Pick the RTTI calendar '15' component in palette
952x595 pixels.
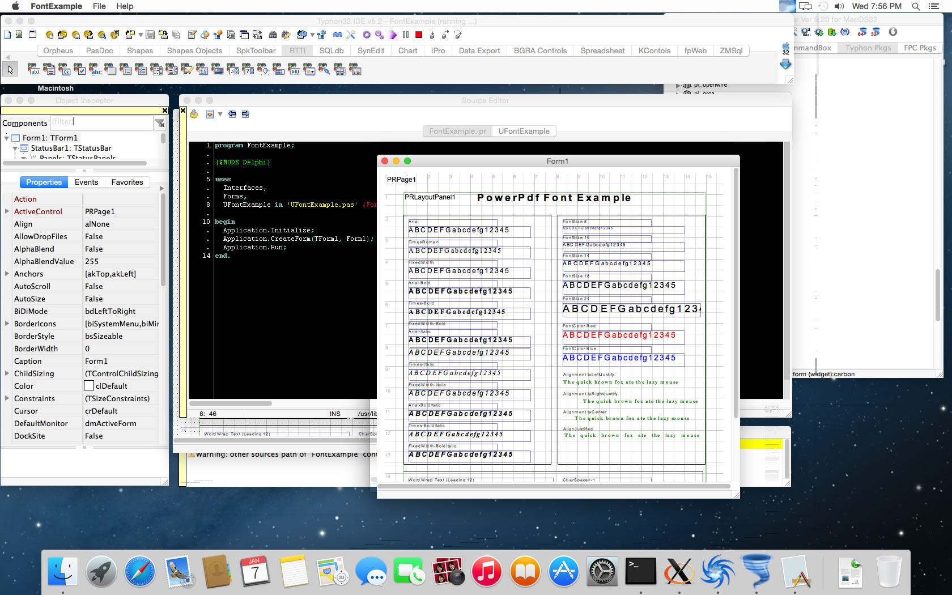coord(202,69)
